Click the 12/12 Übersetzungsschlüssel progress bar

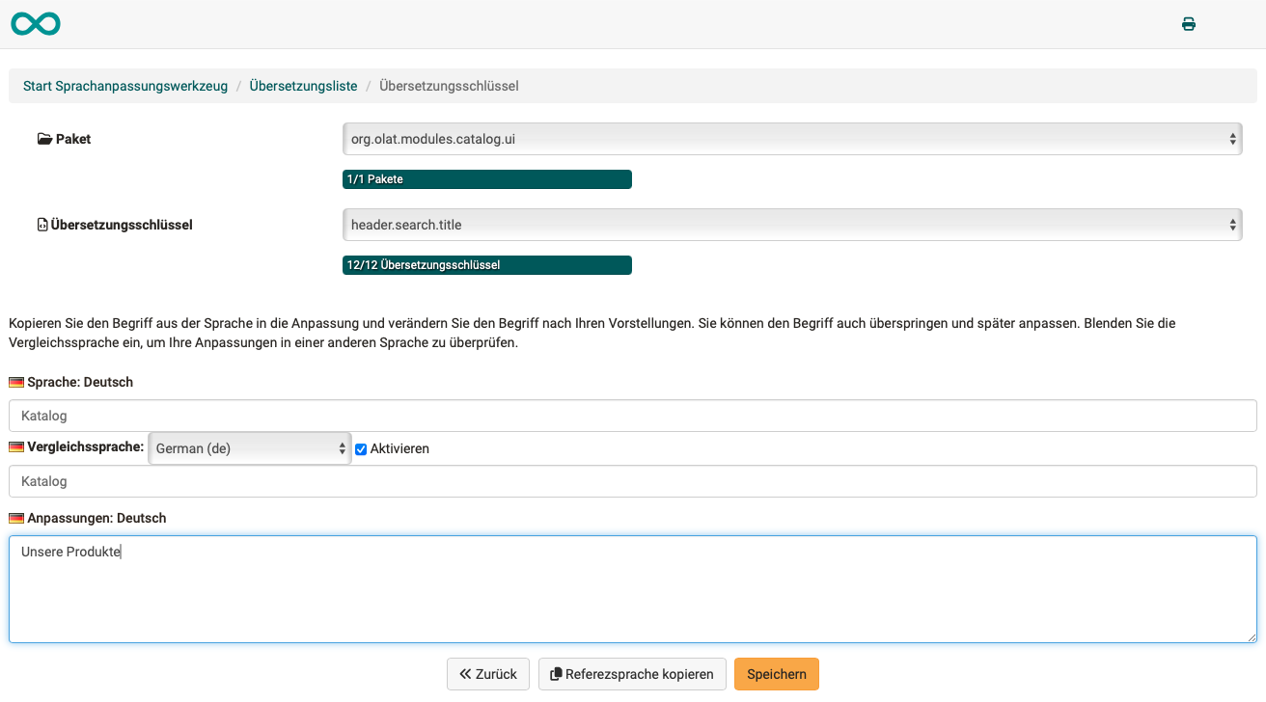tap(487, 264)
